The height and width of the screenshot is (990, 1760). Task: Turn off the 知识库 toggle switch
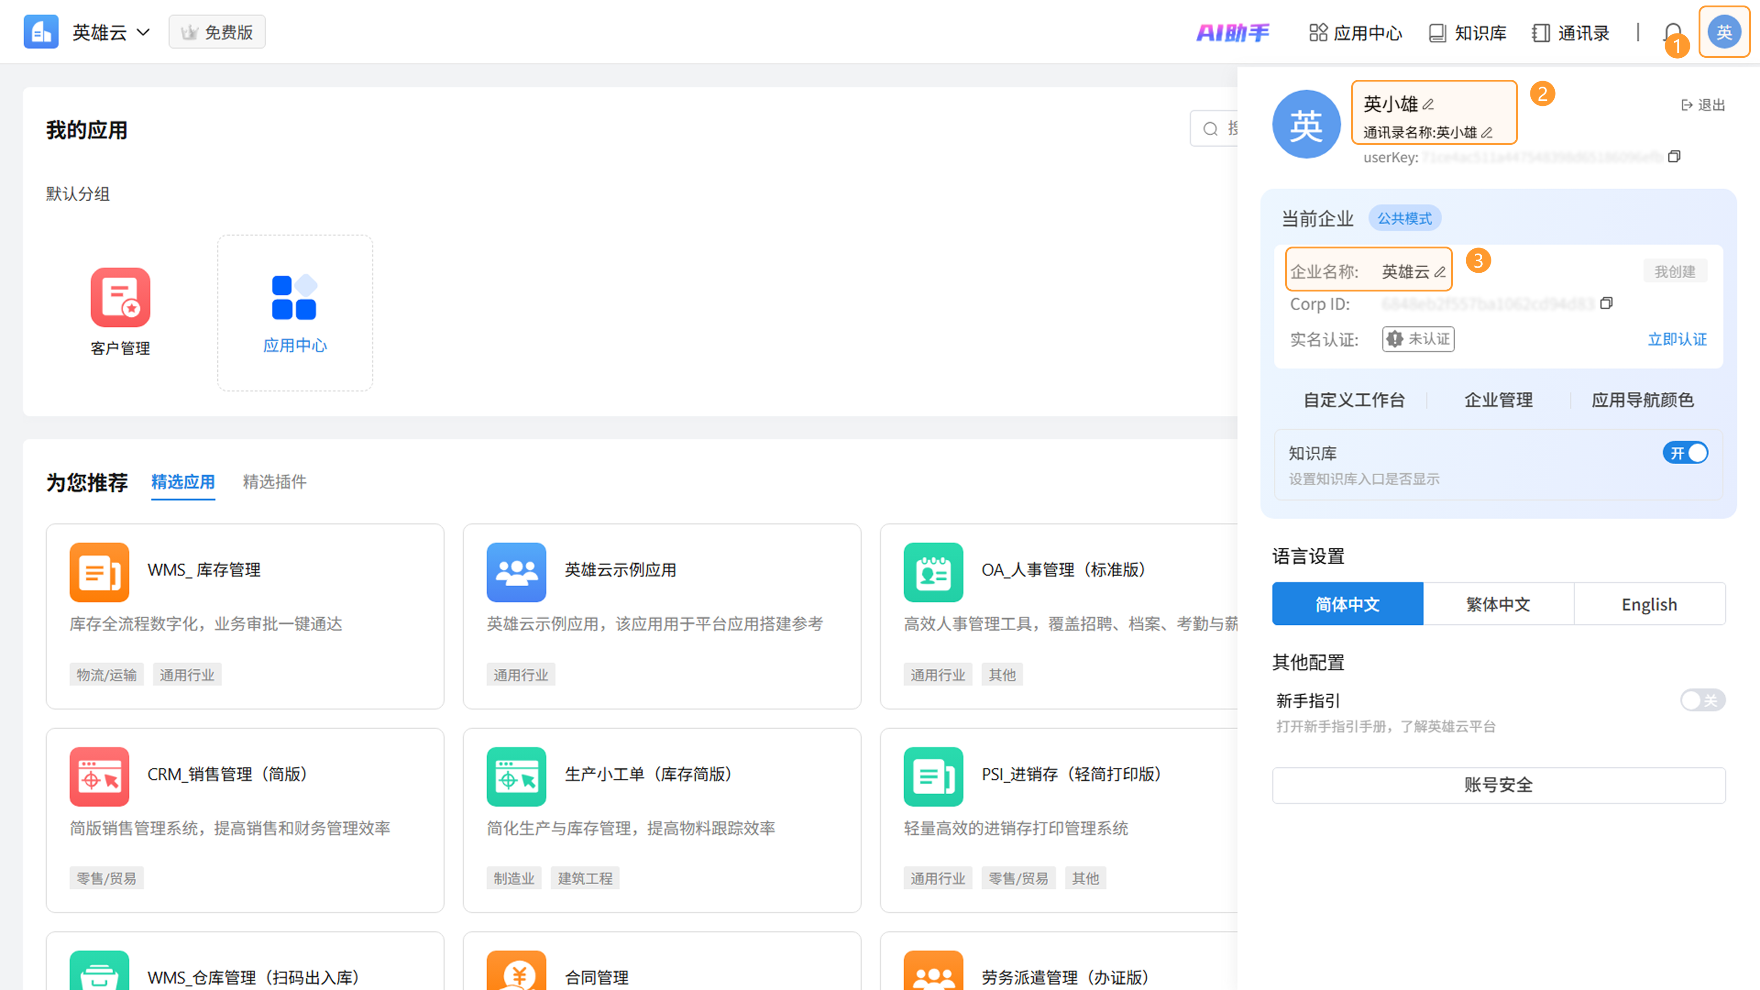1685,453
